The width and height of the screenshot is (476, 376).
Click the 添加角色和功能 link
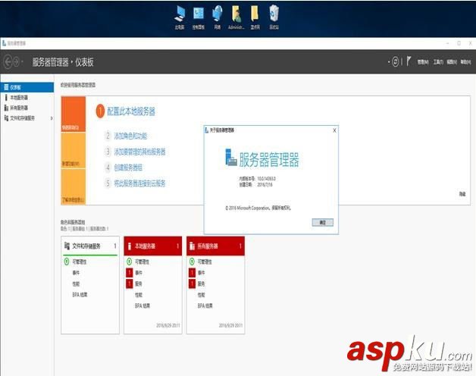(x=130, y=136)
